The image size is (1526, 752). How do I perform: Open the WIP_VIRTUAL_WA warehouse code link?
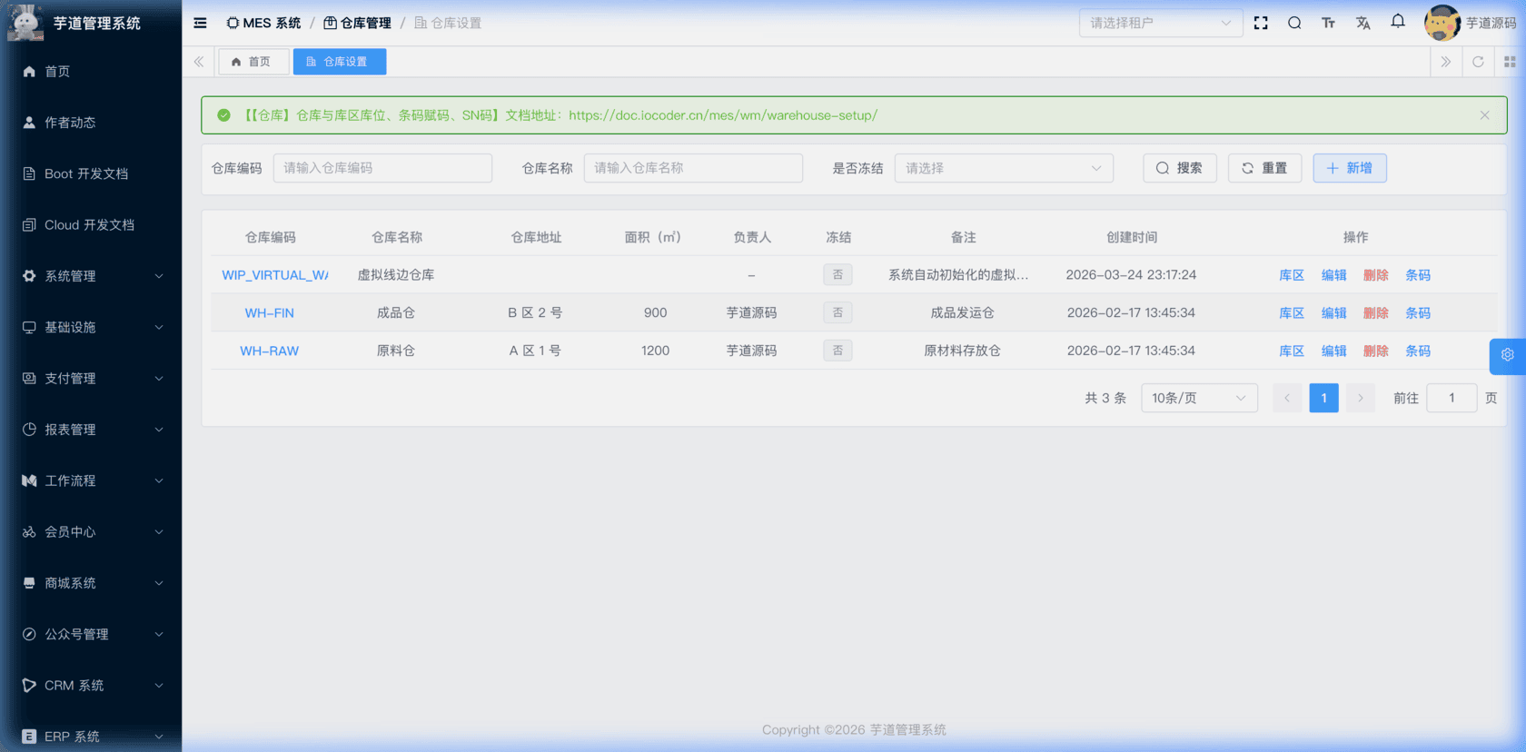[275, 275]
